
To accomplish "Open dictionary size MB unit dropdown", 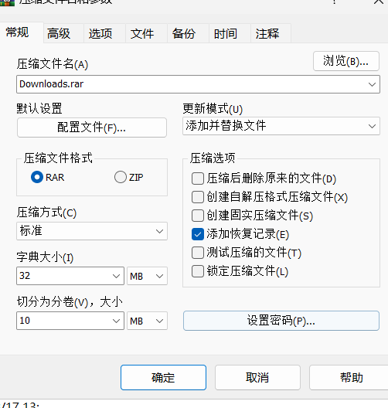I will pos(147,276).
